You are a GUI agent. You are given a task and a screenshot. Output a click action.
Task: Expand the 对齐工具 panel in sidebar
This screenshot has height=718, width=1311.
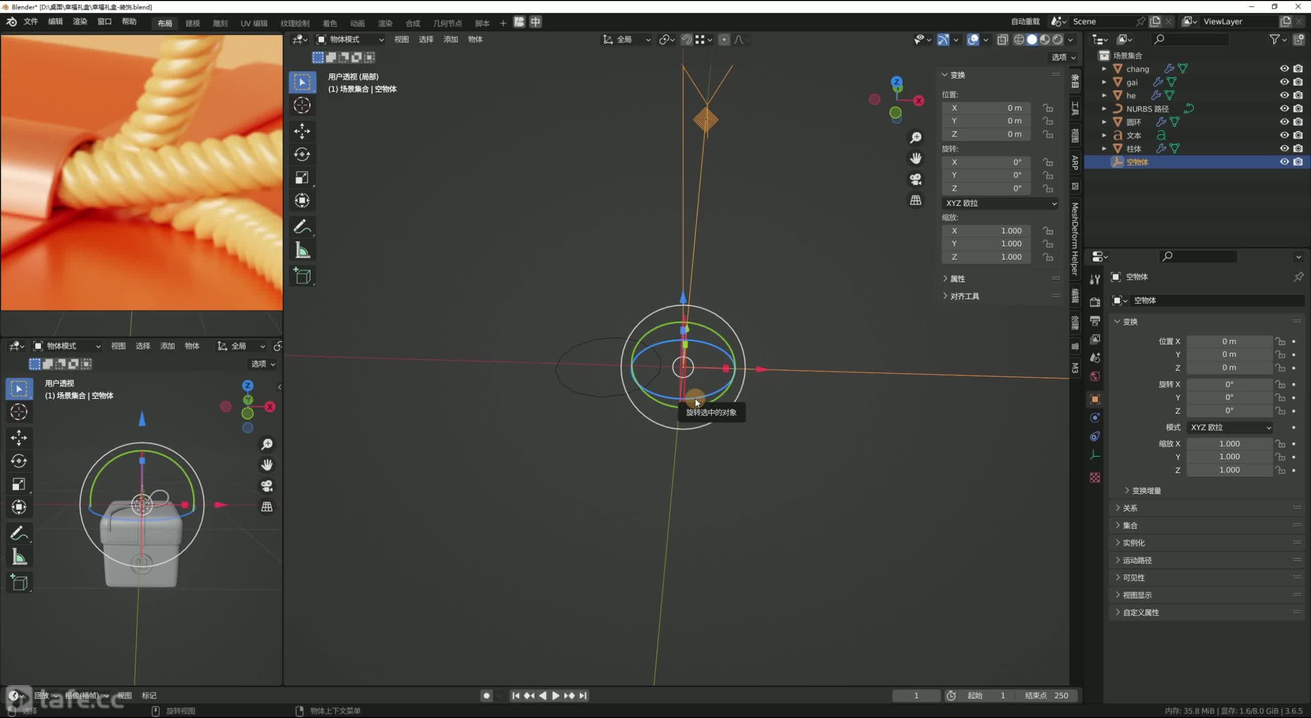coord(961,296)
